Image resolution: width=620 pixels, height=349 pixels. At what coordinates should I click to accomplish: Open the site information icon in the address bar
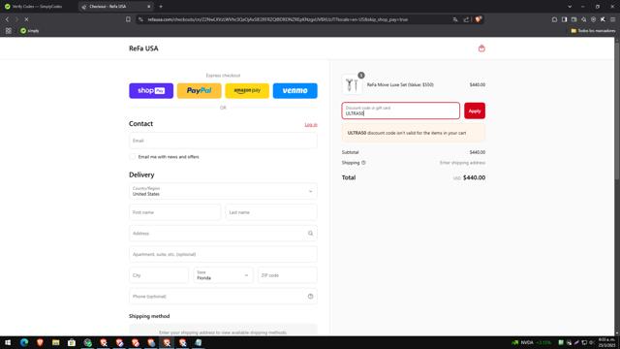coord(140,19)
